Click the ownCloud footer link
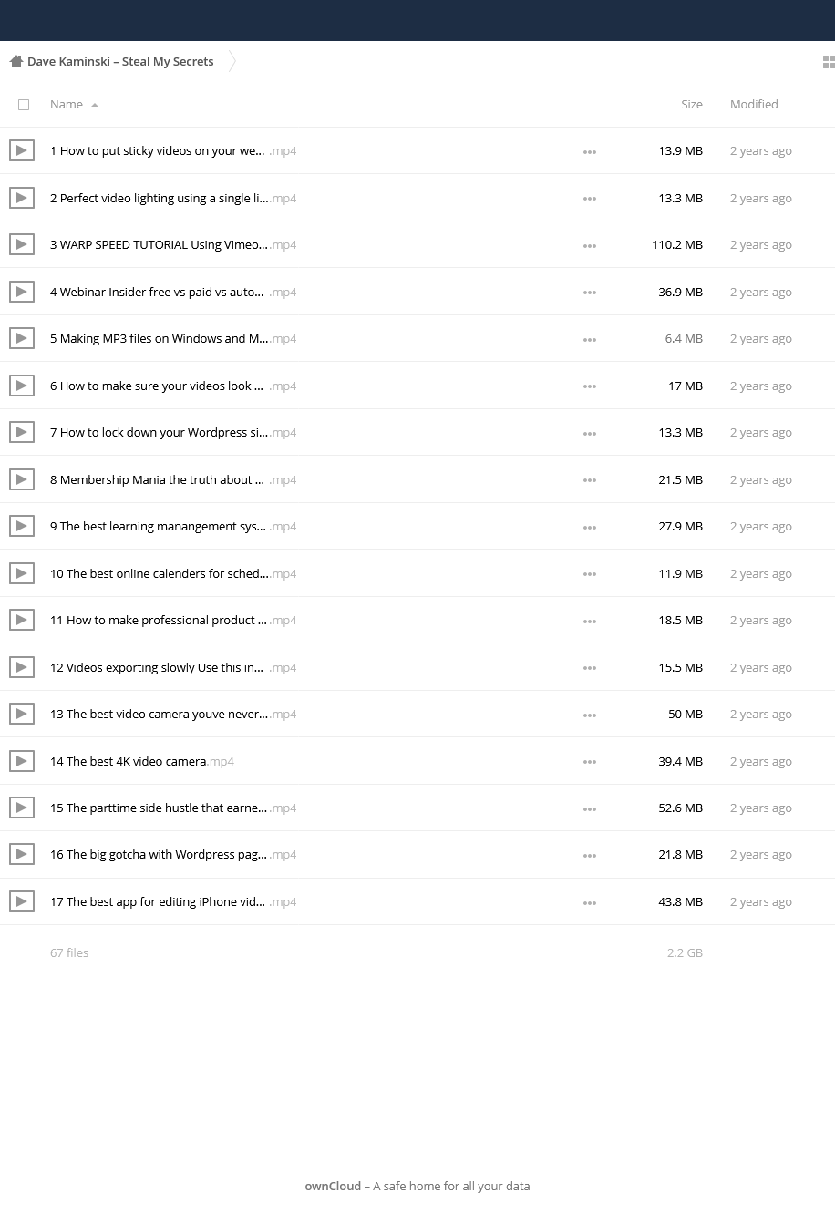Viewport: 835px width, 1214px height. [333, 1186]
